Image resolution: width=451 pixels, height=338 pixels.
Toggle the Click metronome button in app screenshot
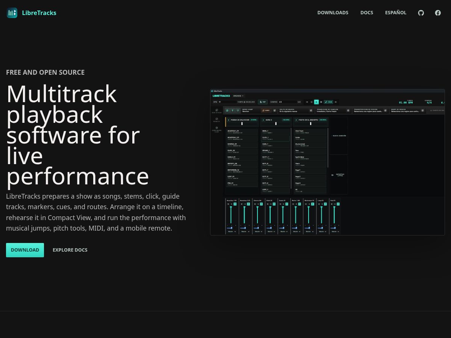pos(328,102)
